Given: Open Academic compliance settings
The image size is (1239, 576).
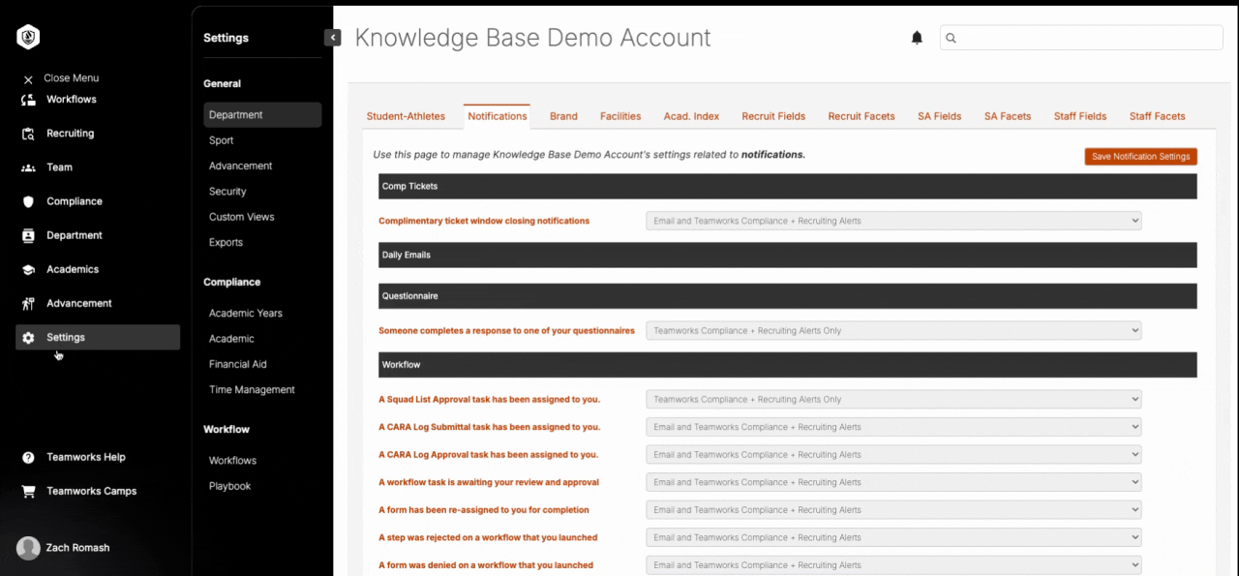Looking at the screenshot, I should 231,339.
